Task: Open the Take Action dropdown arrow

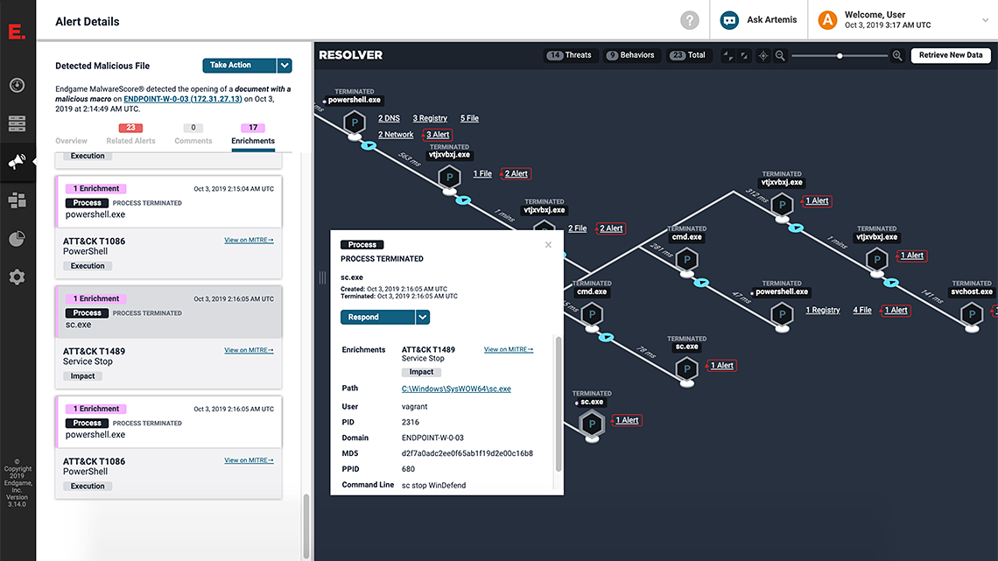Action: [285, 65]
